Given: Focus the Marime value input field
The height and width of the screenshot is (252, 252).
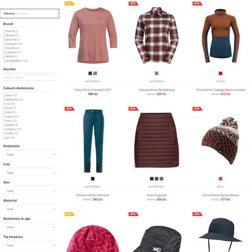Looking at the screenshot, I should (x=30, y=78).
